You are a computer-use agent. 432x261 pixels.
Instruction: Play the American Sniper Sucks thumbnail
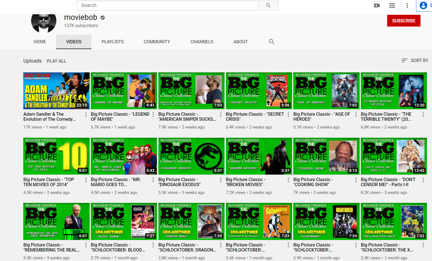(191, 91)
